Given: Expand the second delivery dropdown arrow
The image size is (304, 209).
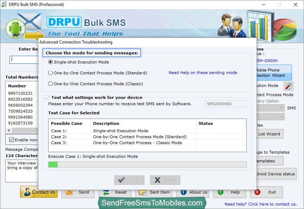Looking at the screenshot, I should pyautogui.click(x=281, y=117).
